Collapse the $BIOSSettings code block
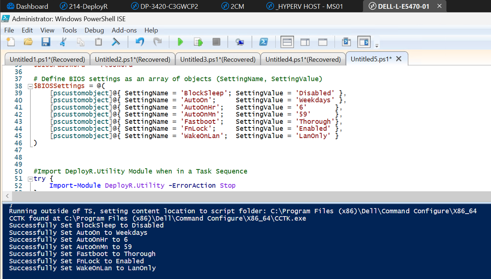 [30, 86]
